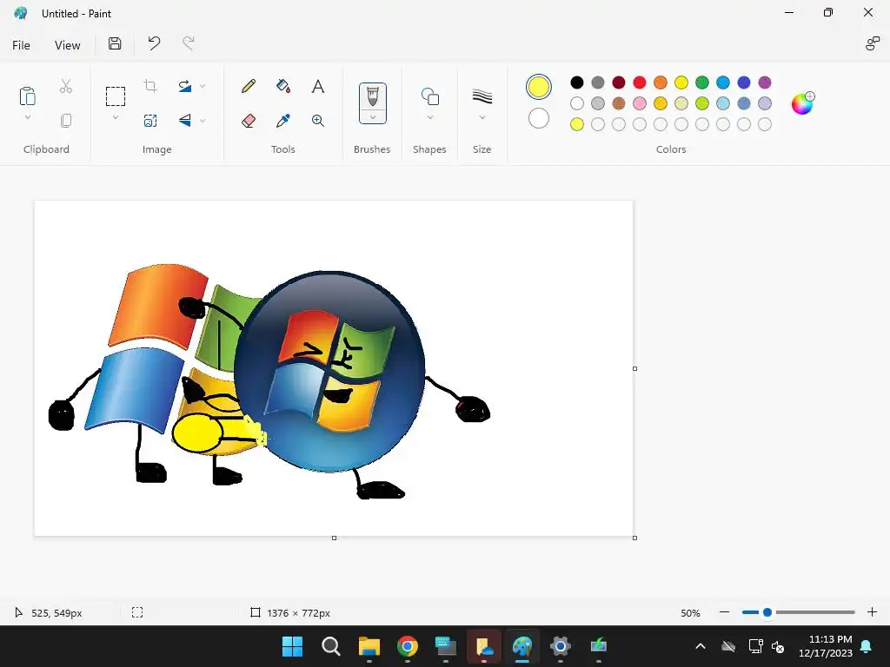Click the share icon in top right

click(x=873, y=43)
